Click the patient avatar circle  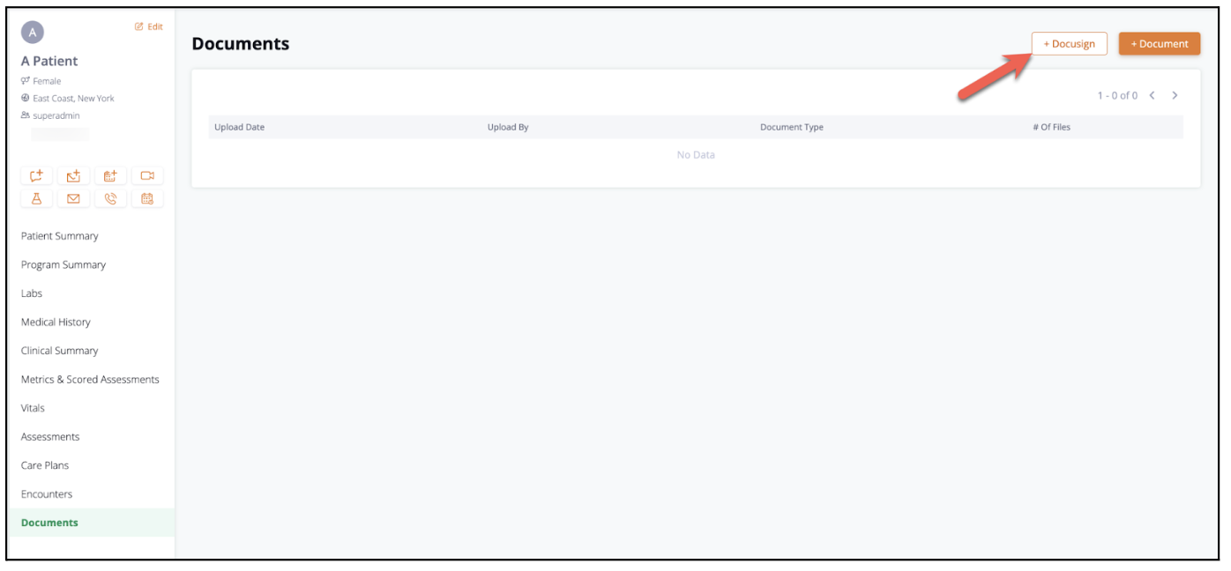coord(34,32)
